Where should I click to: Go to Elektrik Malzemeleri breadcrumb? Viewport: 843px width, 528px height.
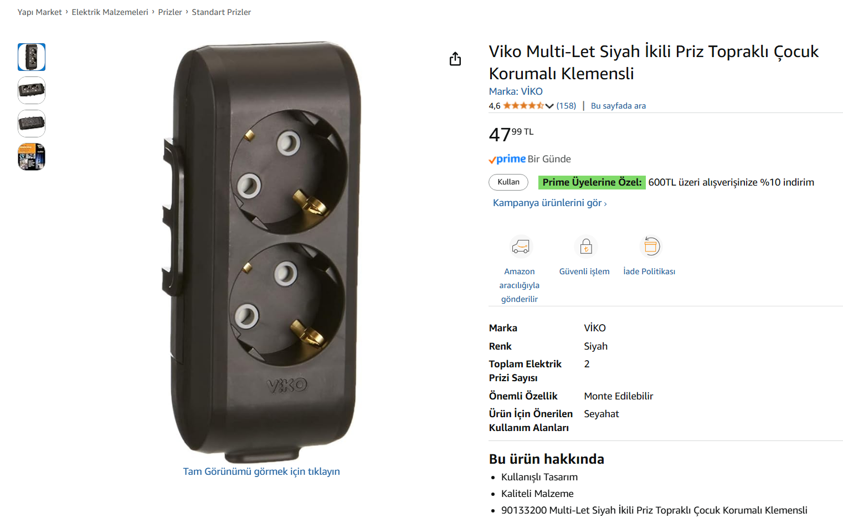click(110, 12)
